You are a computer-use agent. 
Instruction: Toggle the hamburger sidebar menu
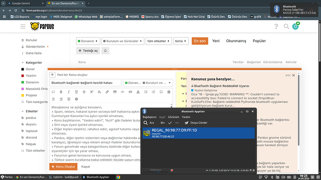point(23,26)
